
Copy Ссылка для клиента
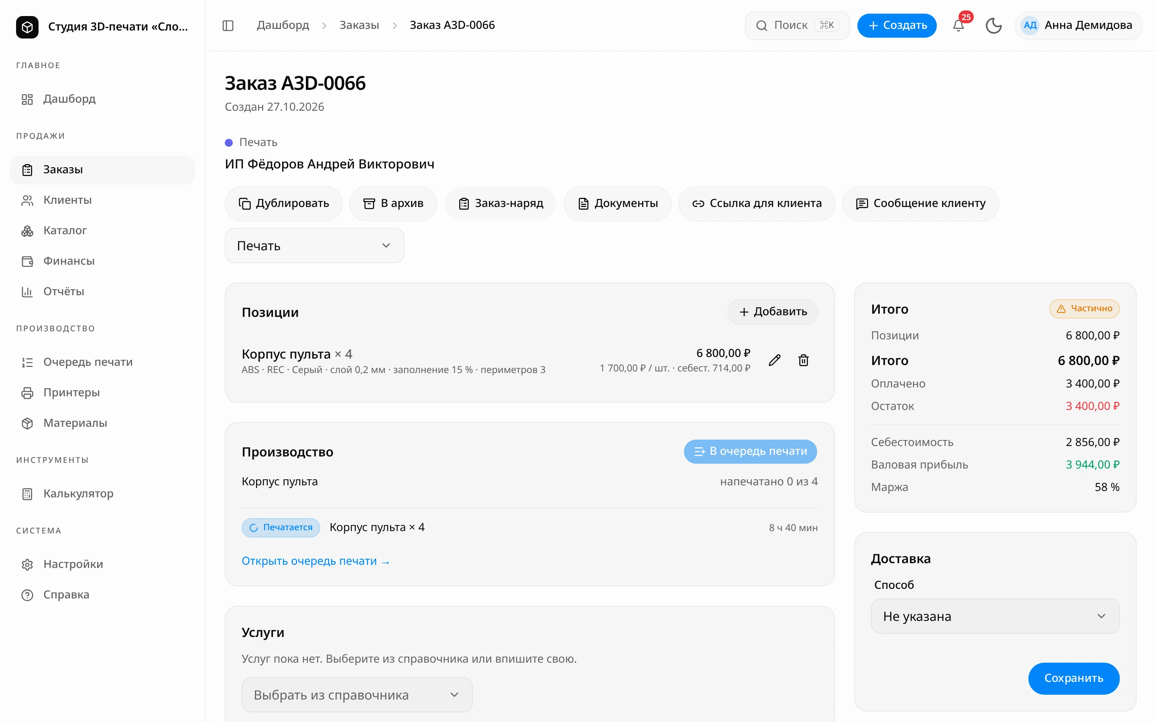pyautogui.click(x=757, y=203)
